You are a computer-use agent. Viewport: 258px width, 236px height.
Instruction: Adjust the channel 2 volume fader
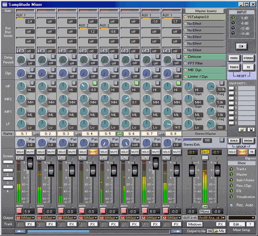click(51, 170)
